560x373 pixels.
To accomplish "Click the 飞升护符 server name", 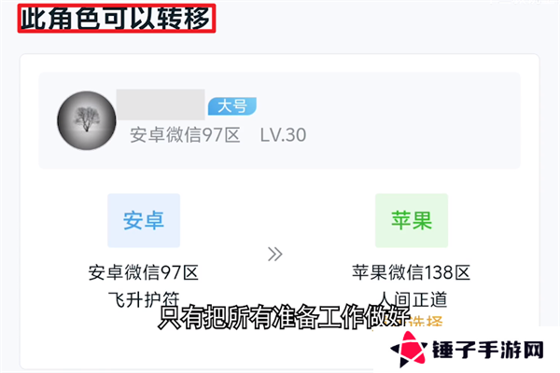I will [144, 299].
